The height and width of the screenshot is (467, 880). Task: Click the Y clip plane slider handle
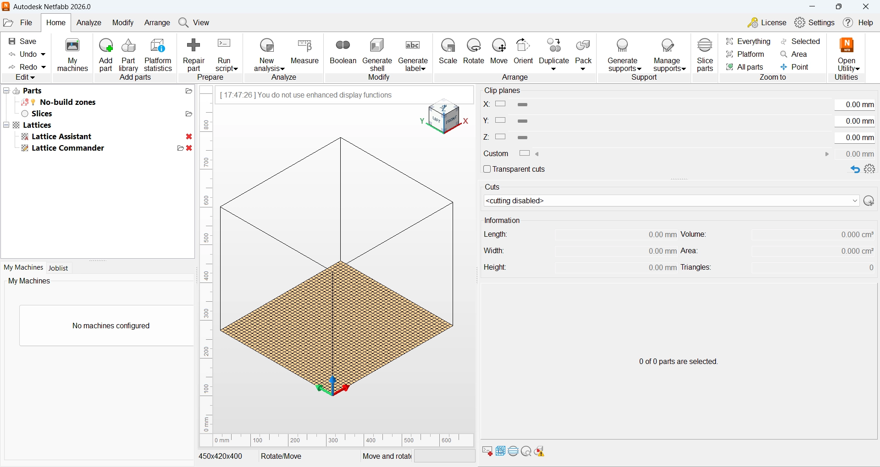tap(523, 121)
